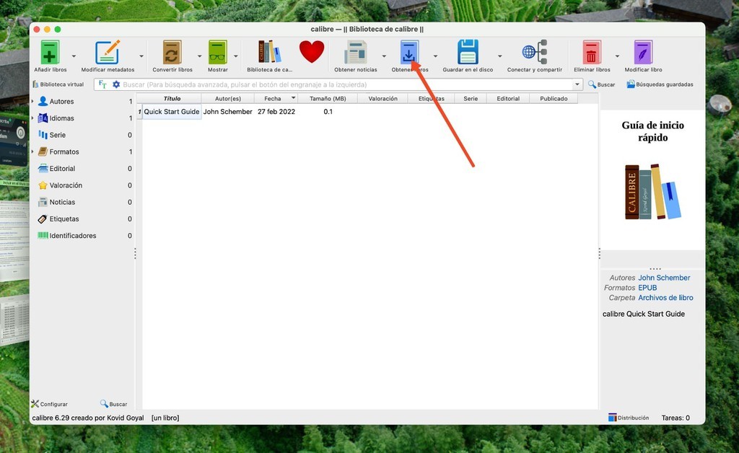Sort by the Autor(es) column header
The width and height of the screenshot is (739, 453).
tap(227, 98)
